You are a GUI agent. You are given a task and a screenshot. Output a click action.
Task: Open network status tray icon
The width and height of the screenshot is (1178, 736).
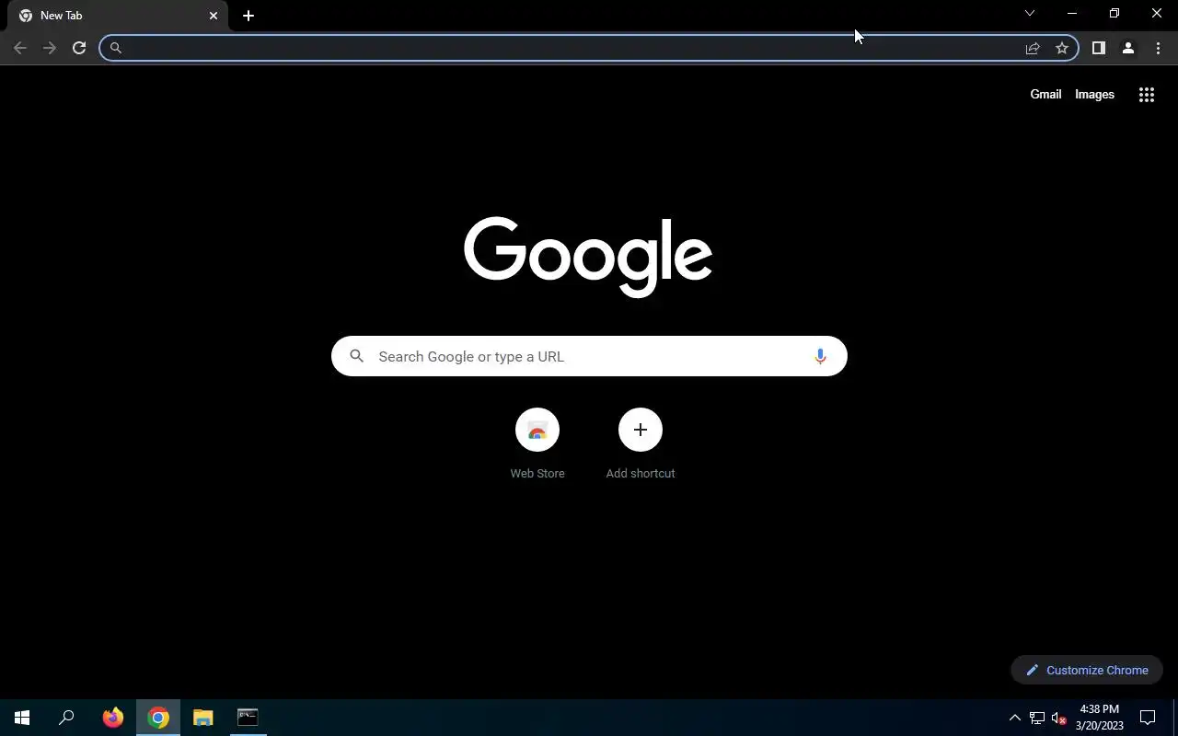click(1037, 718)
